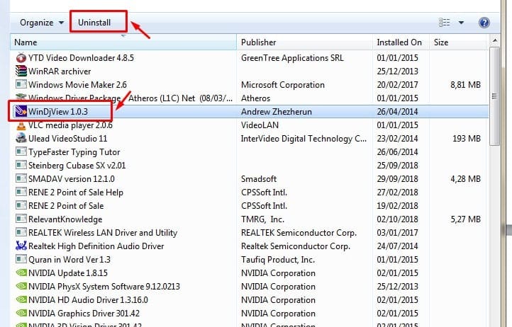Click the GreenTree Applications SRL publisher cell
The height and width of the screenshot is (327, 512).
[292, 58]
